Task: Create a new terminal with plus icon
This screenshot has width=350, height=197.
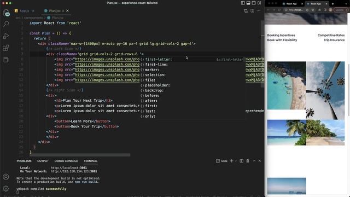Action: click(x=231, y=161)
